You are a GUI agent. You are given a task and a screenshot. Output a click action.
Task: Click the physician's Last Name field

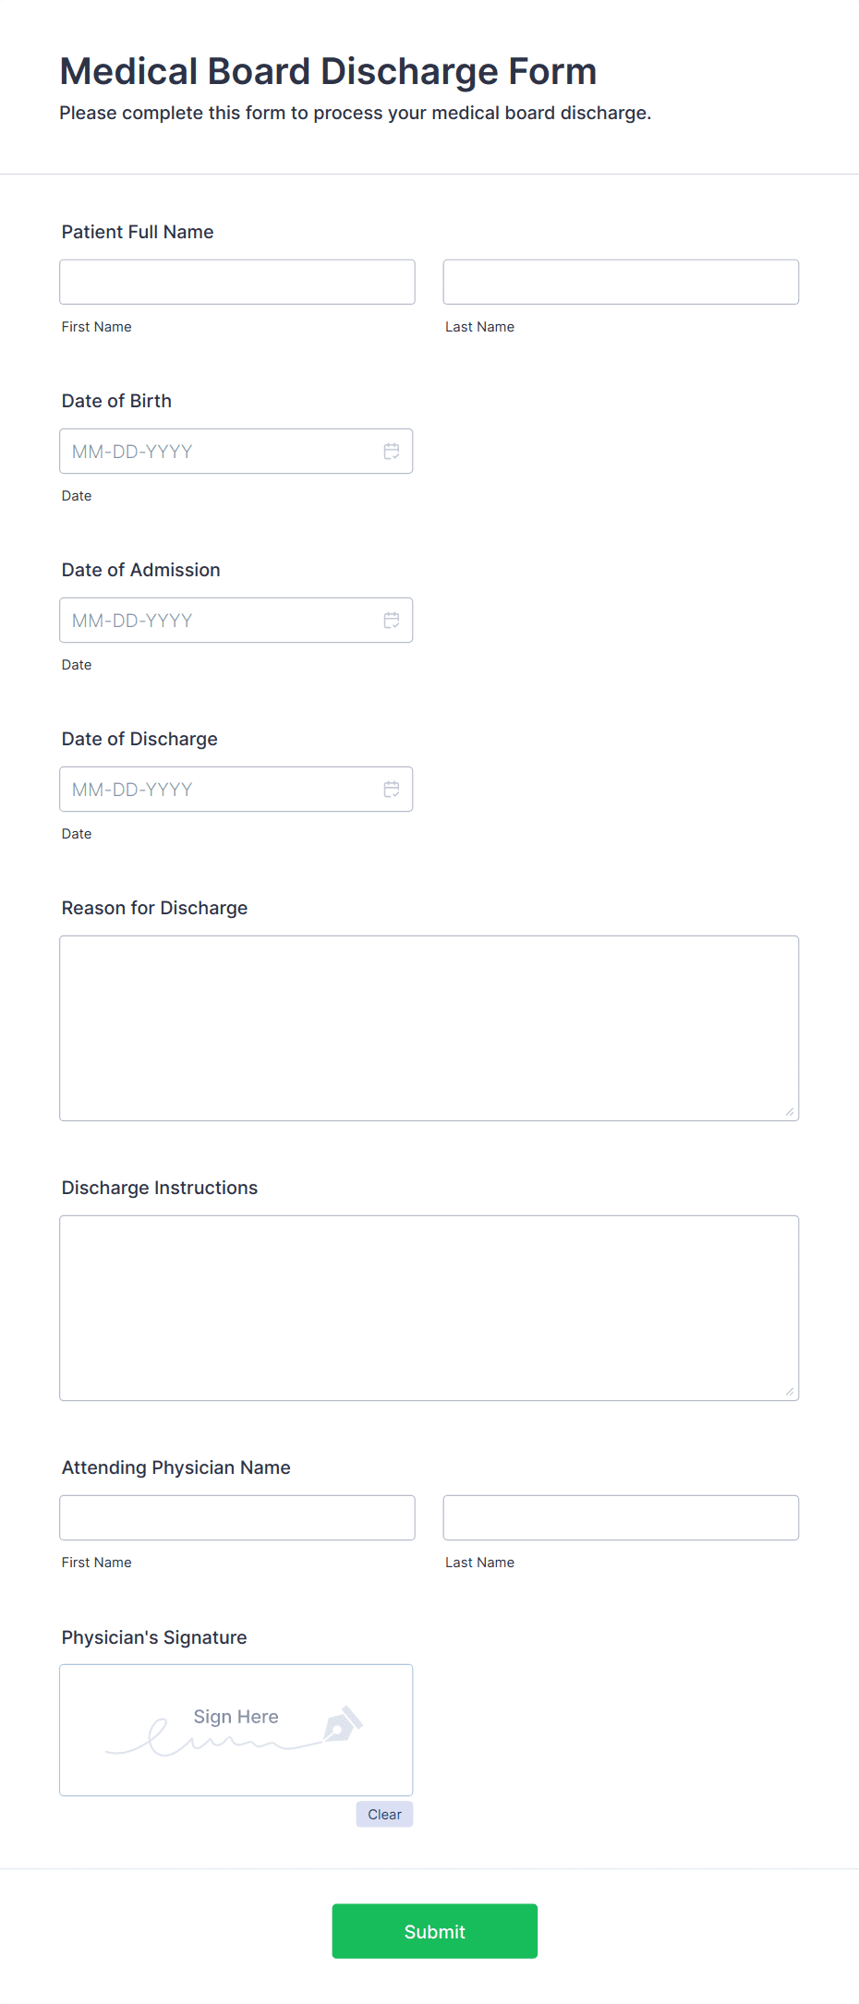pyautogui.click(x=620, y=1517)
